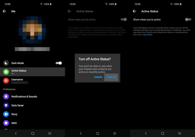Click the Dark Mode moon icon
Image resolution: width=195 pixels, height=137 pixels.
click(x=6, y=63)
